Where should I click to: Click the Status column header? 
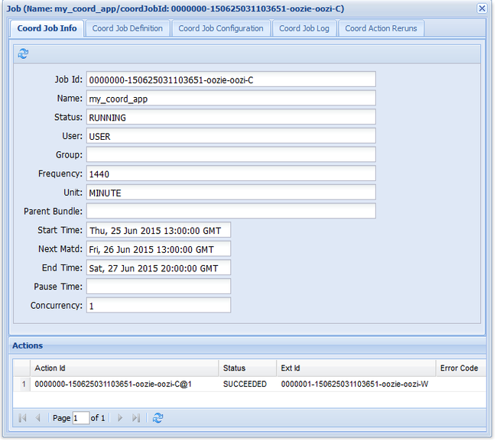click(x=247, y=368)
